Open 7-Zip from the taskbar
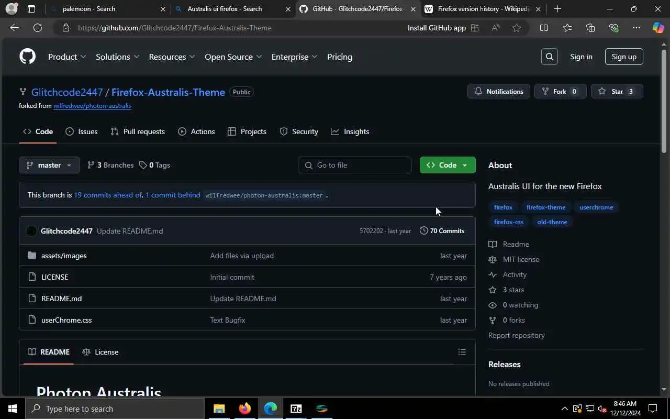Screen dimensions: 670x419 pos(296,409)
